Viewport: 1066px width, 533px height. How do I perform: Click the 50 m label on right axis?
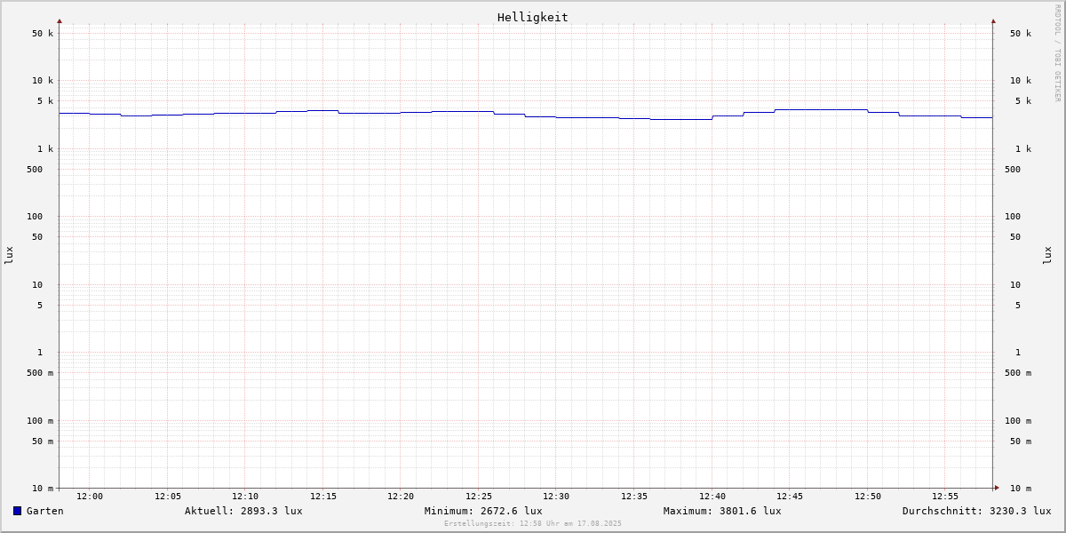(1021, 442)
